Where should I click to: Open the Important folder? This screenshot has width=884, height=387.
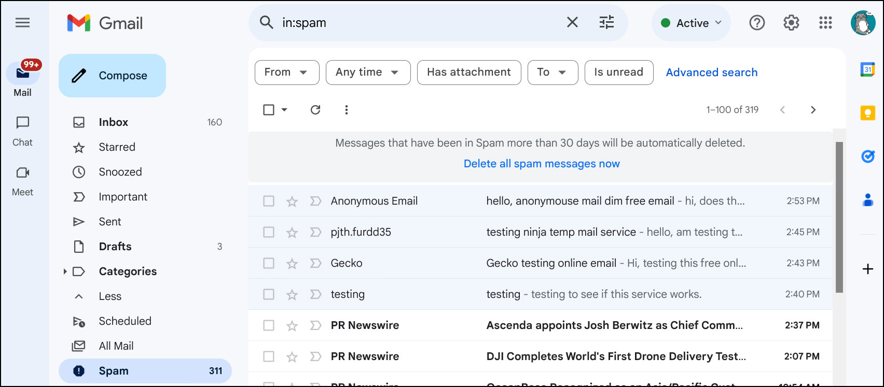145,197
